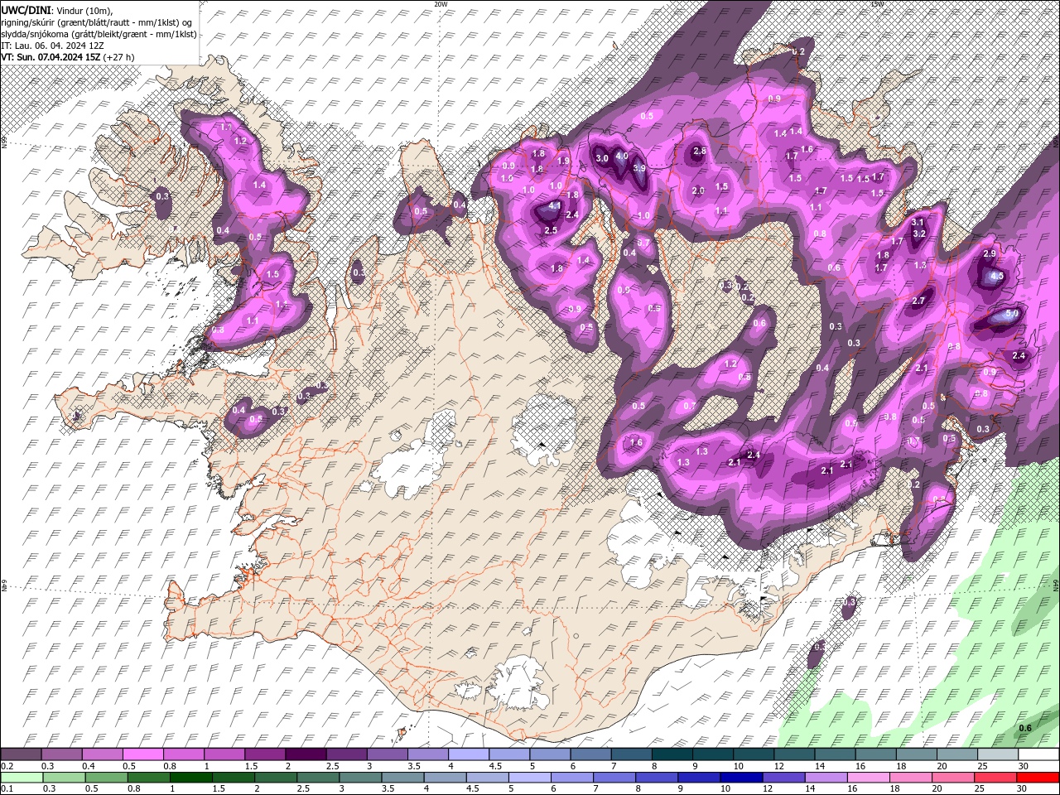Select the light pink swatch at 16 on the rain scale
1060x795 pixels.
point(869,778)
